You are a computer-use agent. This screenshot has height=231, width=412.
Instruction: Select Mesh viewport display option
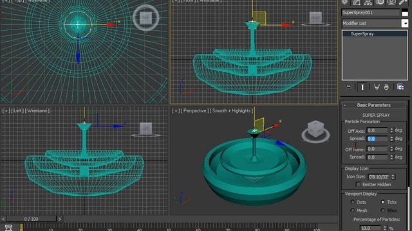353,210
